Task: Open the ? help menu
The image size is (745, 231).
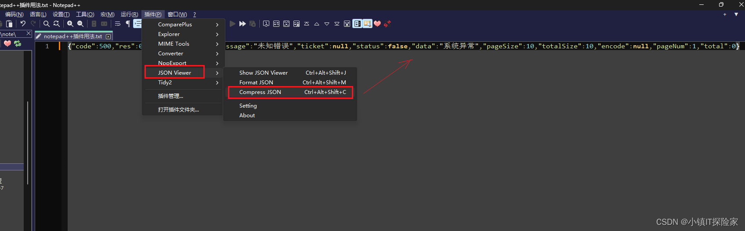Action: tap(195, 14)
